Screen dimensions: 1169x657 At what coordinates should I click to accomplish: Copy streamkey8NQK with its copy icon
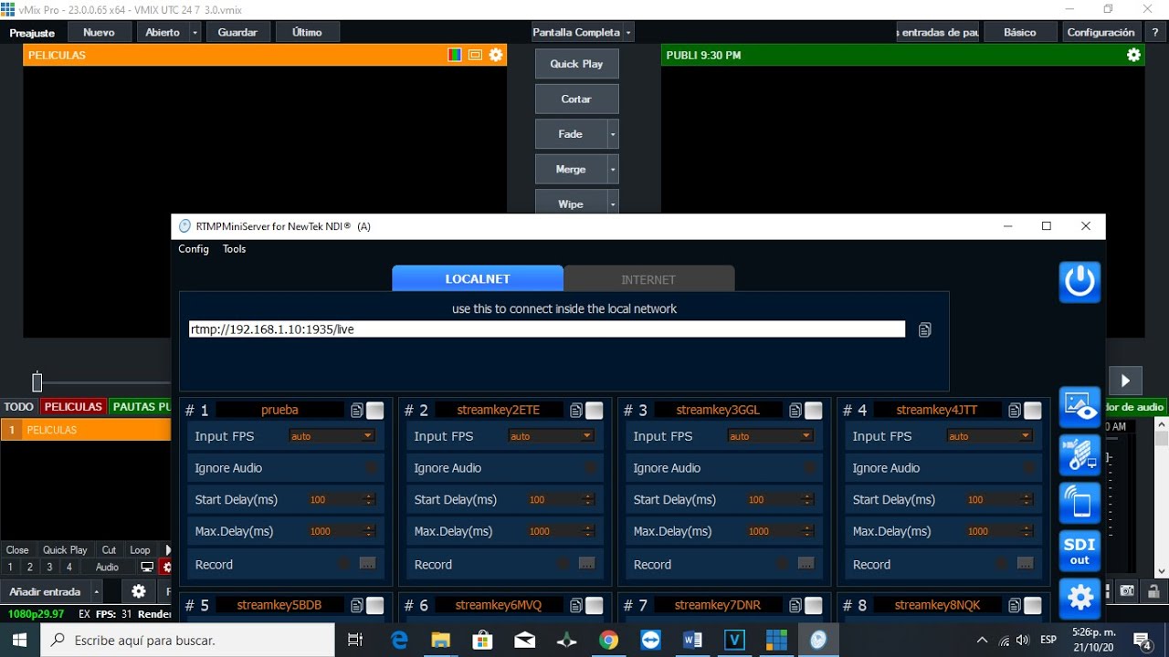(1014, 605)
